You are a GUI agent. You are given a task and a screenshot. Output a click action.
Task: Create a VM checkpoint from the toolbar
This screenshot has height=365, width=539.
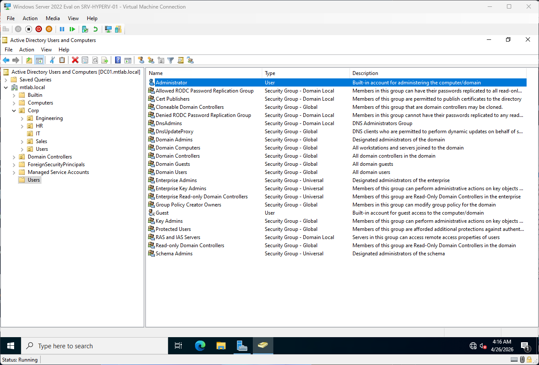(x=85, y=29)
